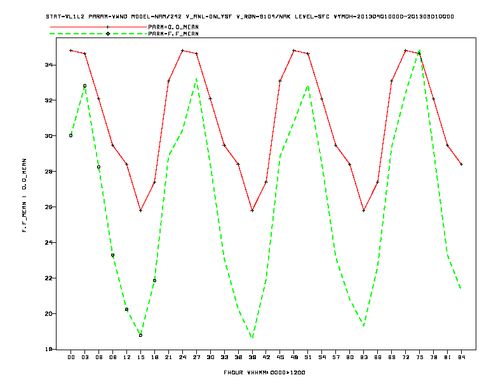Click the green circle marker at forecast hour 12

127,310
